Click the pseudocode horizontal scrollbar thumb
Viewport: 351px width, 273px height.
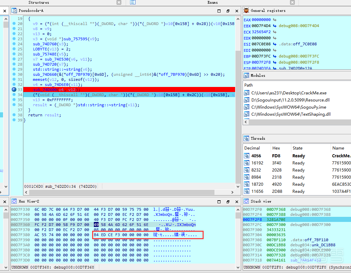(x=122, y=192)
